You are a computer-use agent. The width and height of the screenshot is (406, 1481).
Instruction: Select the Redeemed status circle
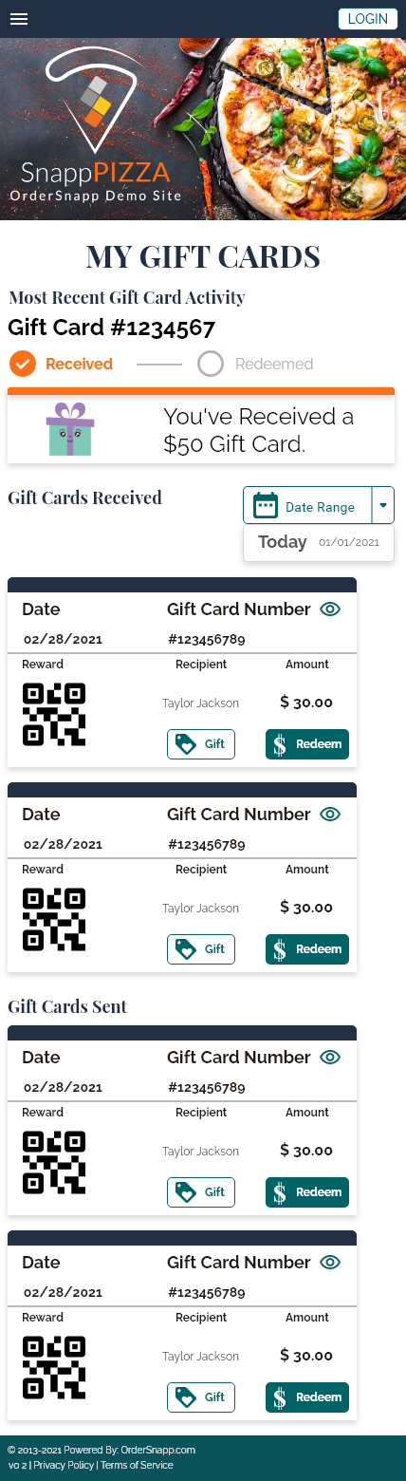[211, 364]
